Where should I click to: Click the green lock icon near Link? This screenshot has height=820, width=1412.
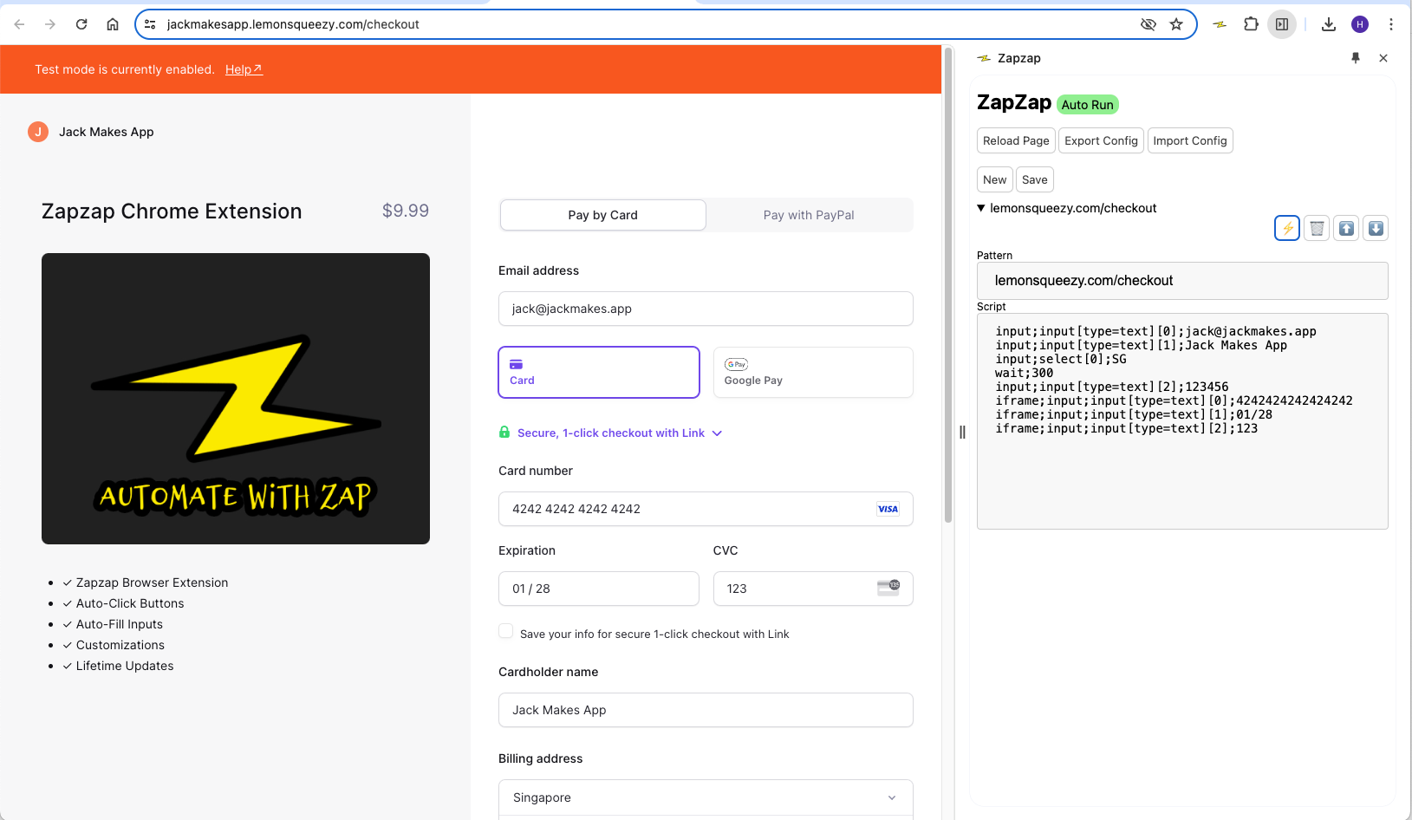(x=504, y=432)
